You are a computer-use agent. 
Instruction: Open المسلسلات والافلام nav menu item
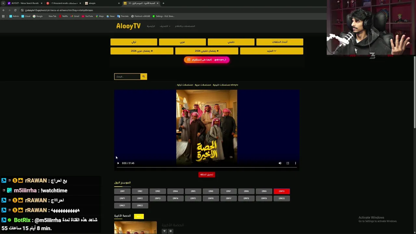point(185,26)
